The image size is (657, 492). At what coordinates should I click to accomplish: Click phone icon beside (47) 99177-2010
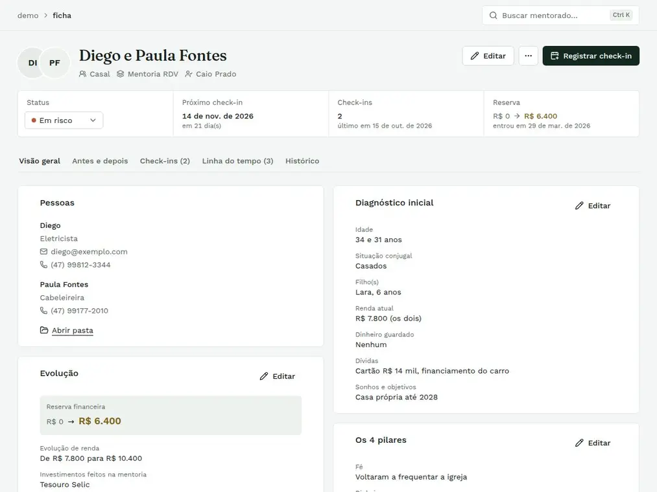coord(43,311)
